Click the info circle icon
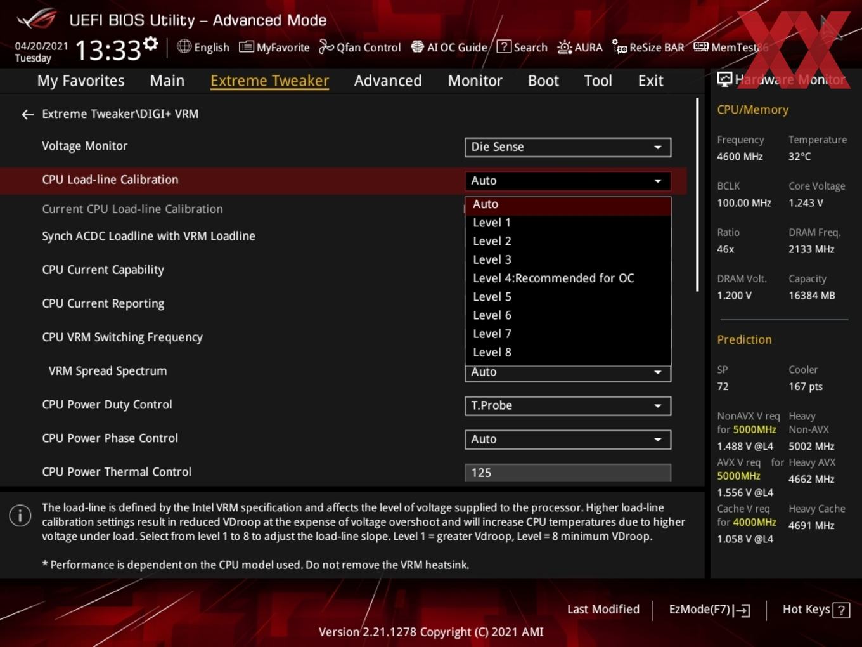 [x=20, y=516]
